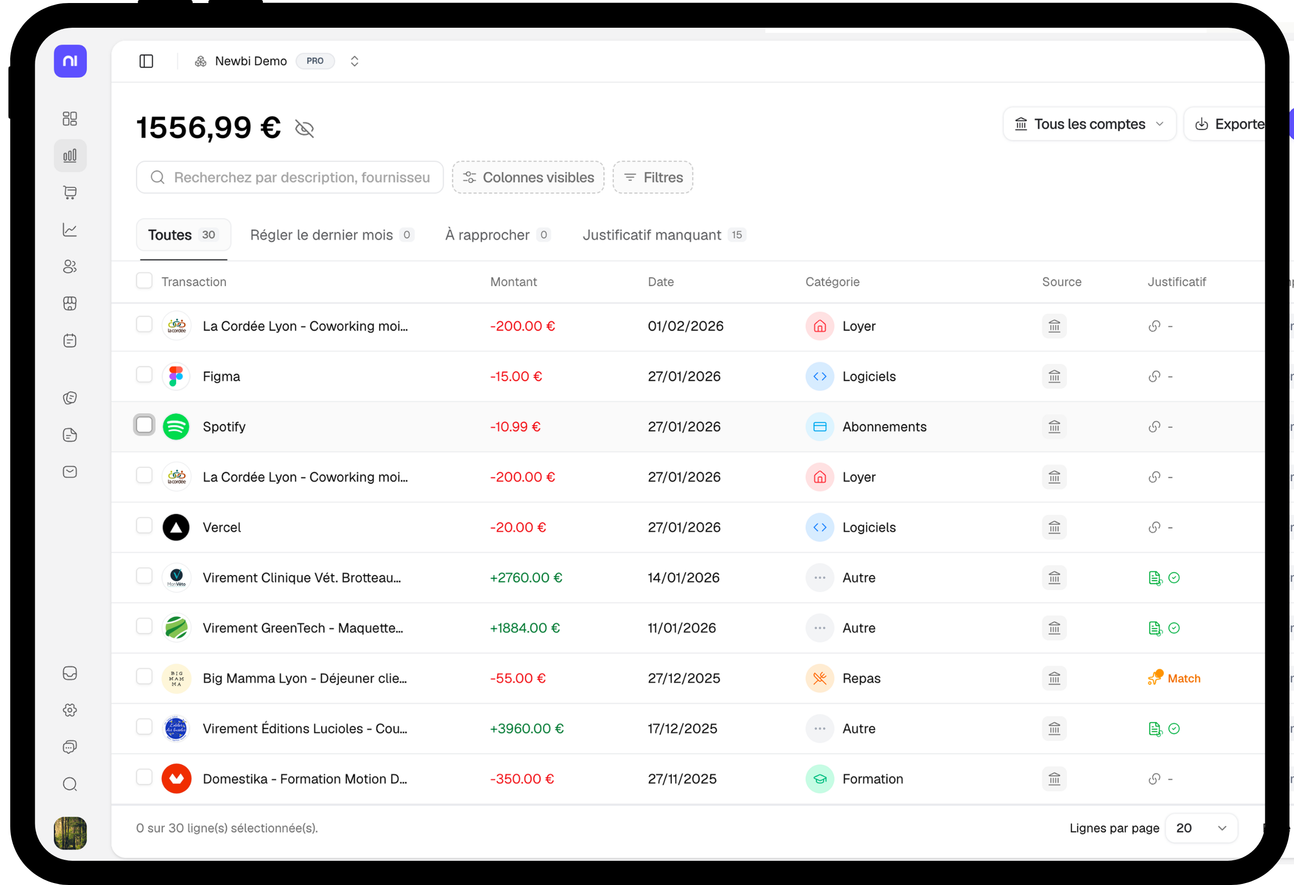Click the Loyer category icon on 01/02/2026 row
The height and width of the screenshot is (885, 1294).
click(820, 326)
